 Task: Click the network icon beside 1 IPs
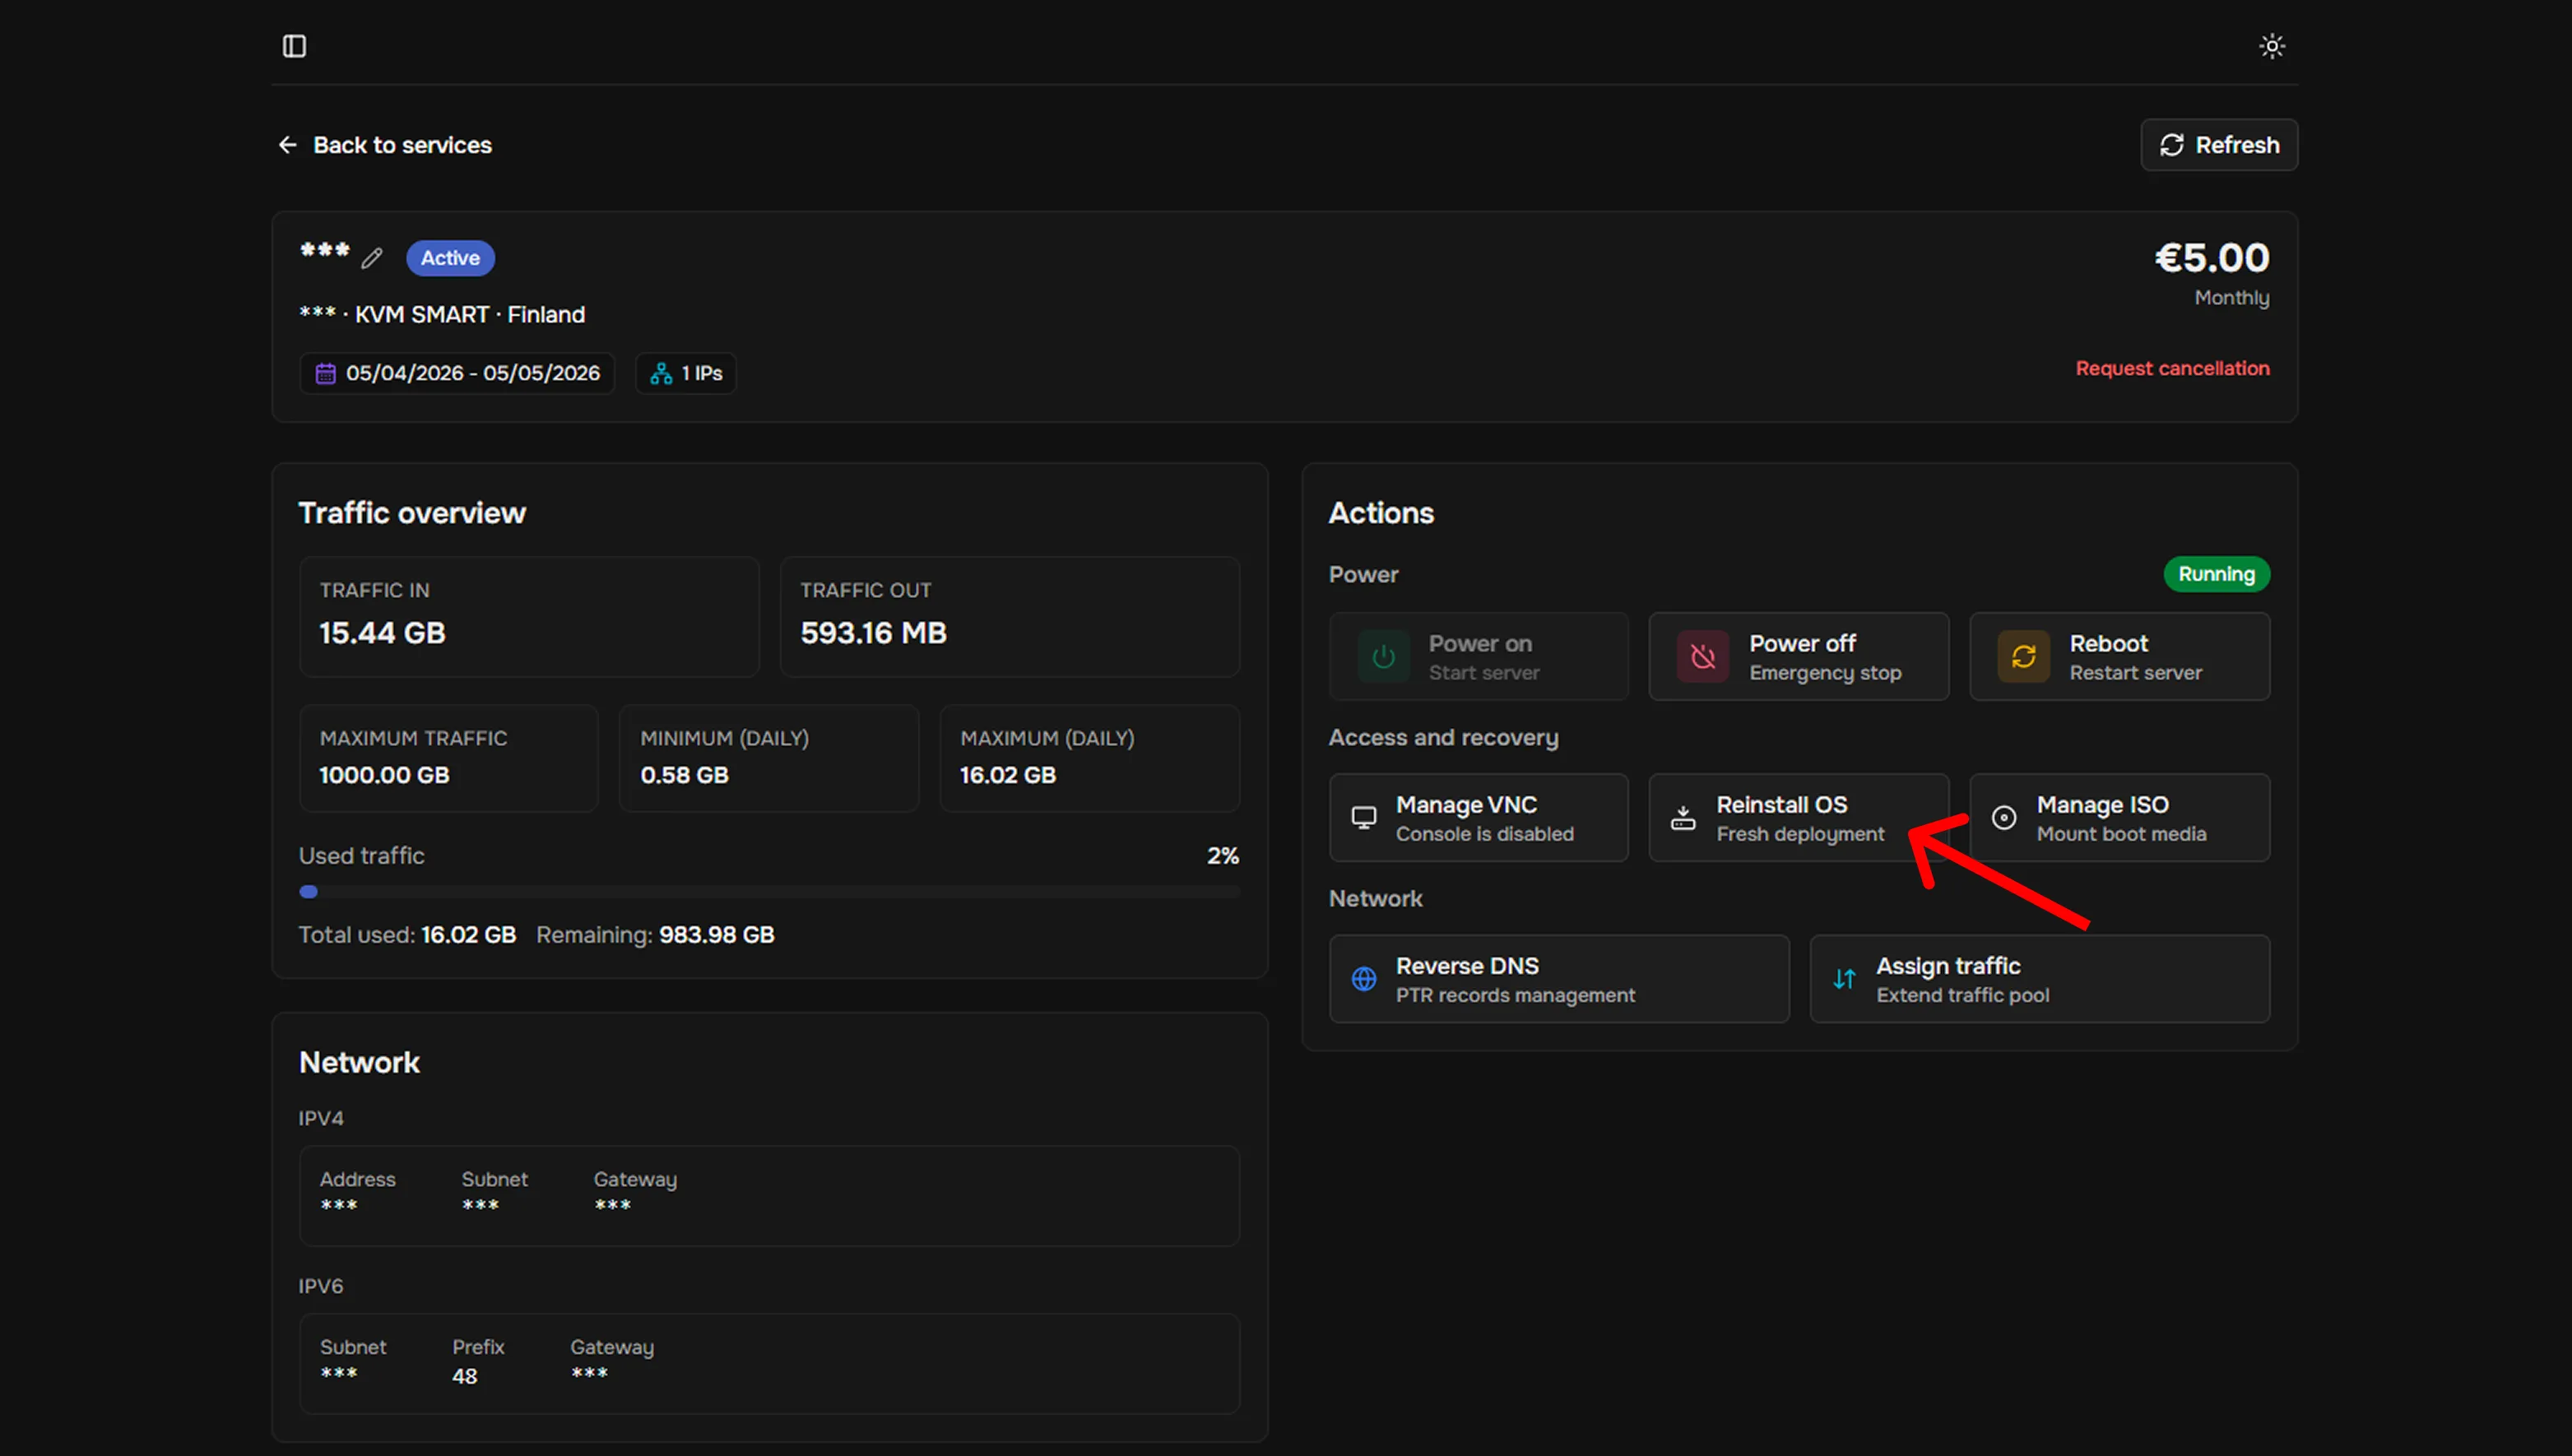661,373
